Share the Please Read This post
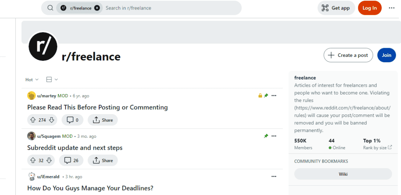 [x=102, y=120]
